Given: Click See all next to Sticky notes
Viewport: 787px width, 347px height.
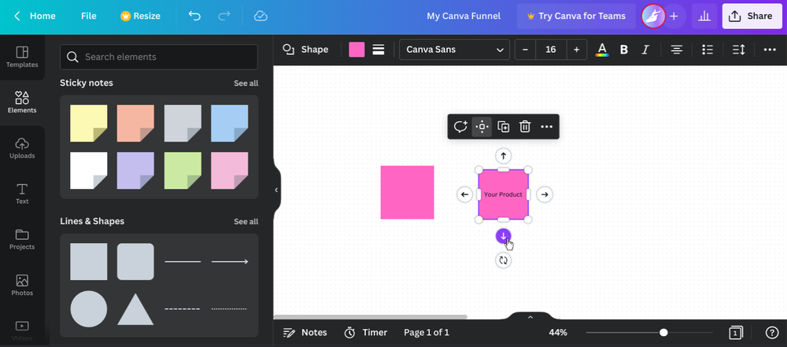Looking at the screenshot, I should pyautogui.click(x=246, y=83).
